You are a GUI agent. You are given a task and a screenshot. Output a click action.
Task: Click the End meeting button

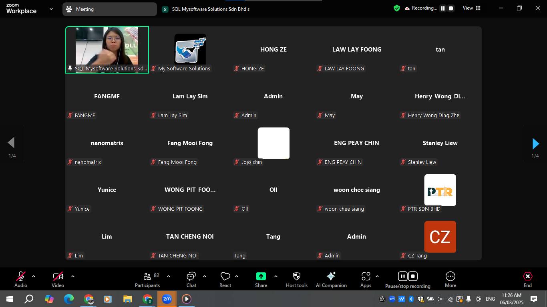527,279
